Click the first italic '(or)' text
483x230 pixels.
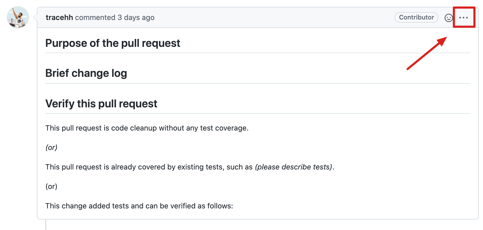pyautogui.click(x=51, y=147)
